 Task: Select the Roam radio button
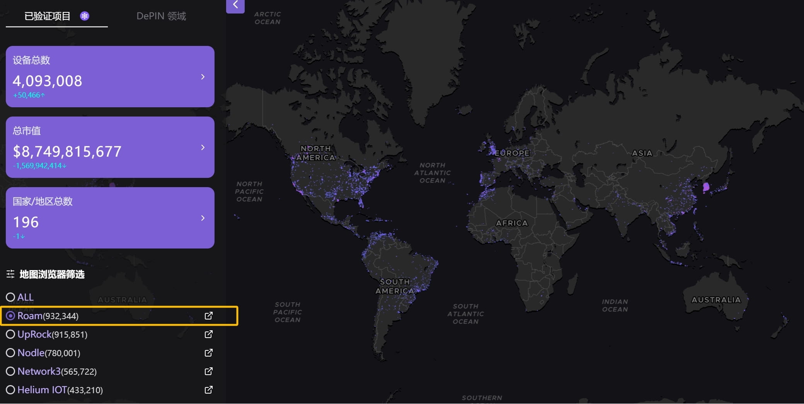10,316
